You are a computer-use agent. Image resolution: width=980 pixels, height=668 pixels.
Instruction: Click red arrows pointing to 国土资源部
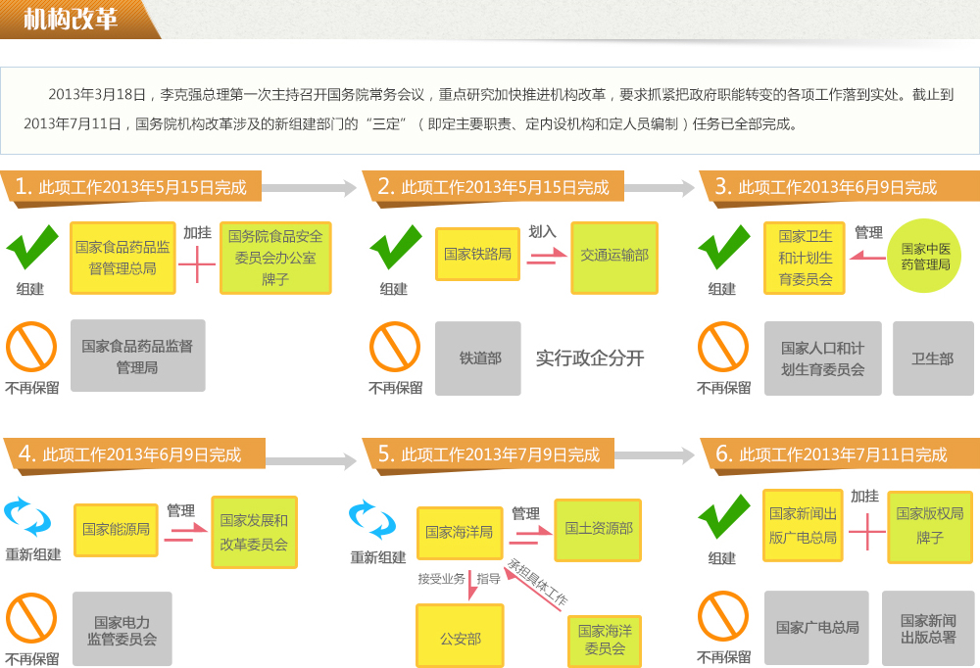[x=530, y=535]
